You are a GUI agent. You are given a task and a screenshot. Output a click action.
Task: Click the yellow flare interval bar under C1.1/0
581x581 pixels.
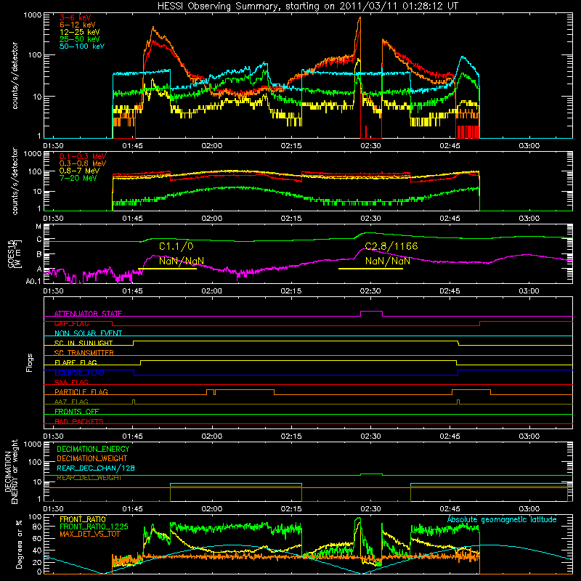click(x=168, y=269)
